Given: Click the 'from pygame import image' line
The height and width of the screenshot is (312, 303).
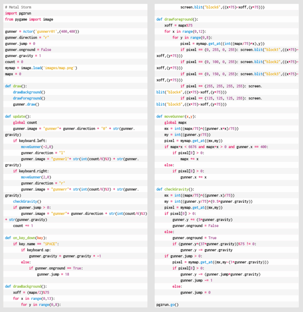Looking at the screenshot, I should click(29, 19).
